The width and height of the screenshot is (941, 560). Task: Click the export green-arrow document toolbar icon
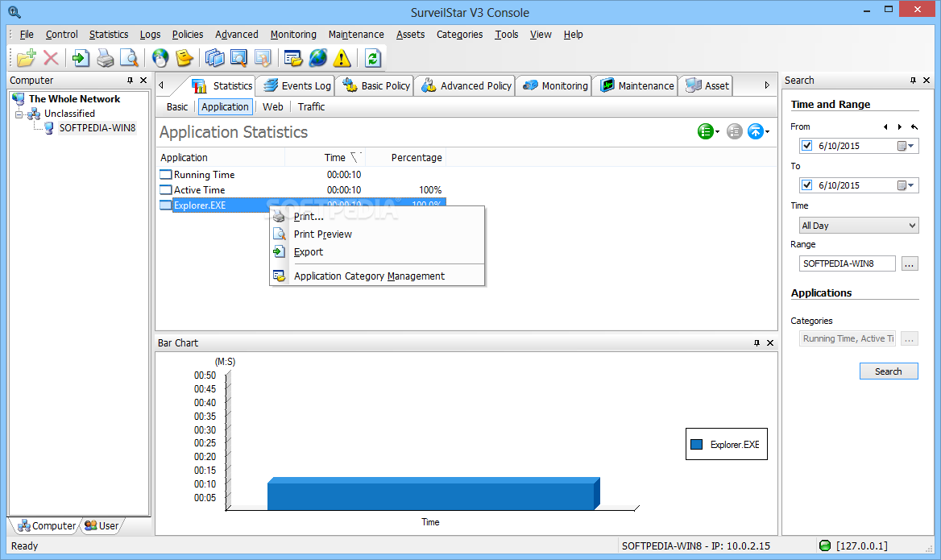(x=81, y=58)
